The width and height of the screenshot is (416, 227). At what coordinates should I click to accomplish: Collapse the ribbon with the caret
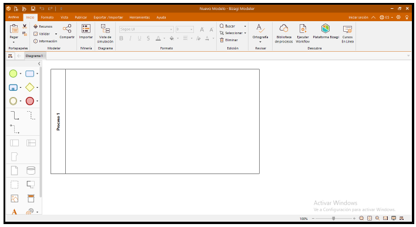373,17
